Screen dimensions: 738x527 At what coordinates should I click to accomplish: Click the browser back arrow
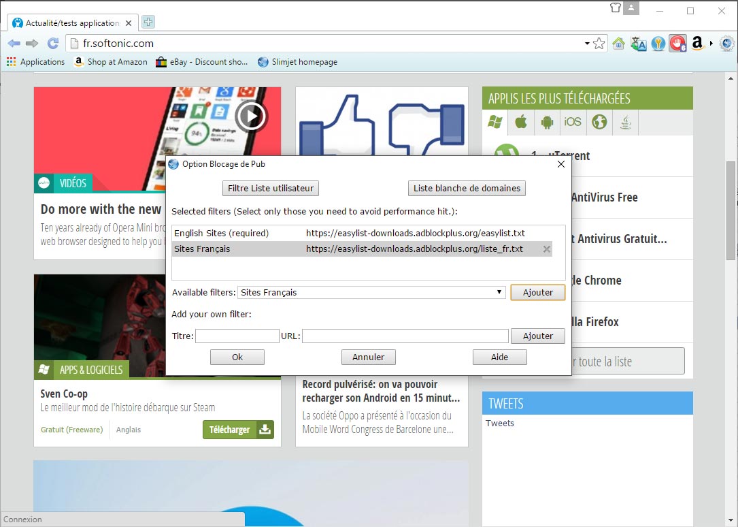click(14, 44)
